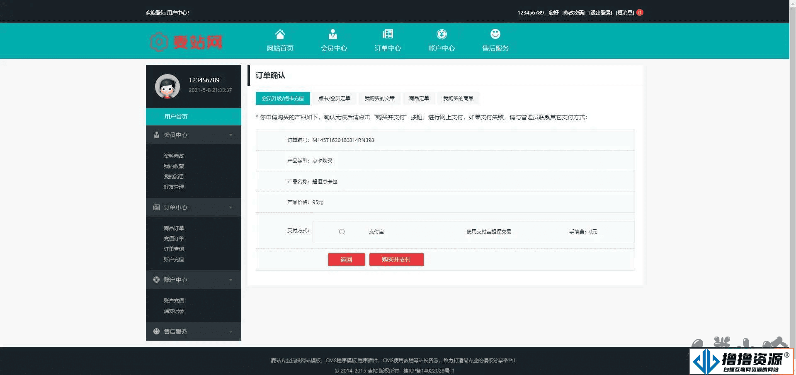Switch to 会员升级/点卡充值 tab
796x375 pixels.
[283, 98]
